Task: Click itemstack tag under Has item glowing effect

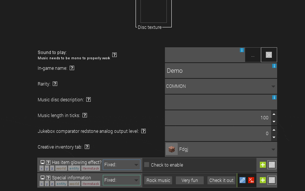Action: point(91,168)
